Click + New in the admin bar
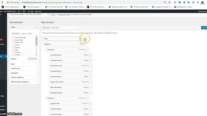The width and height of the screenshot is (207, 116). [31, 11]
